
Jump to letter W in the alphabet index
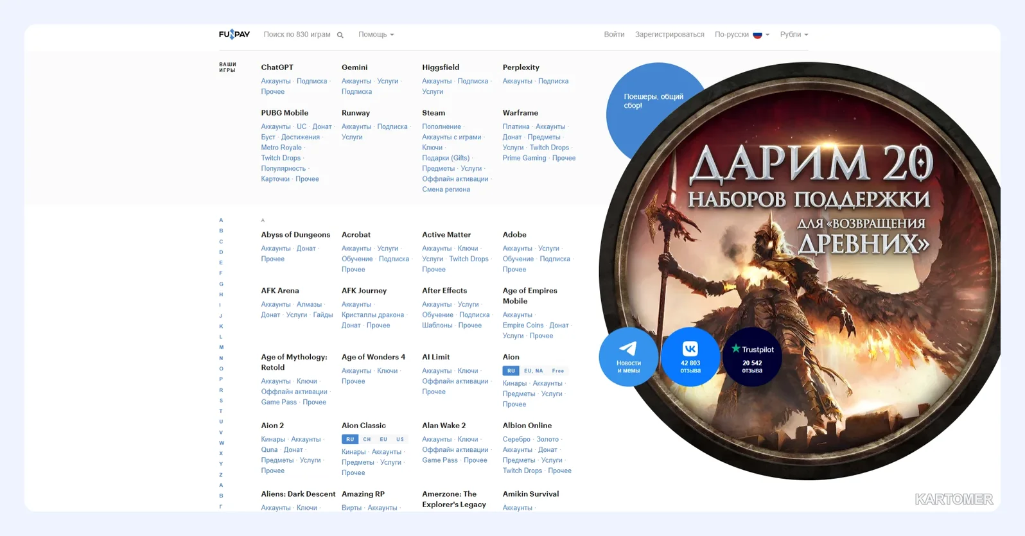pyautogui.click(x=222, y=443)
